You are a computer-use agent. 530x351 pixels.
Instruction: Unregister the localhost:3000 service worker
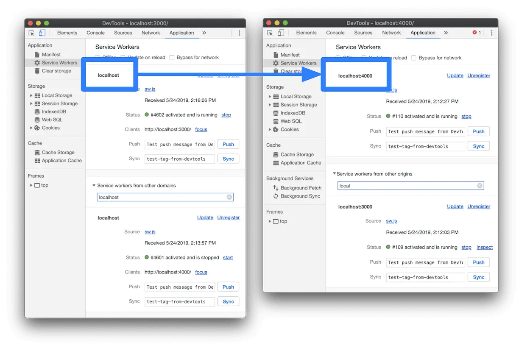(479, 206)
